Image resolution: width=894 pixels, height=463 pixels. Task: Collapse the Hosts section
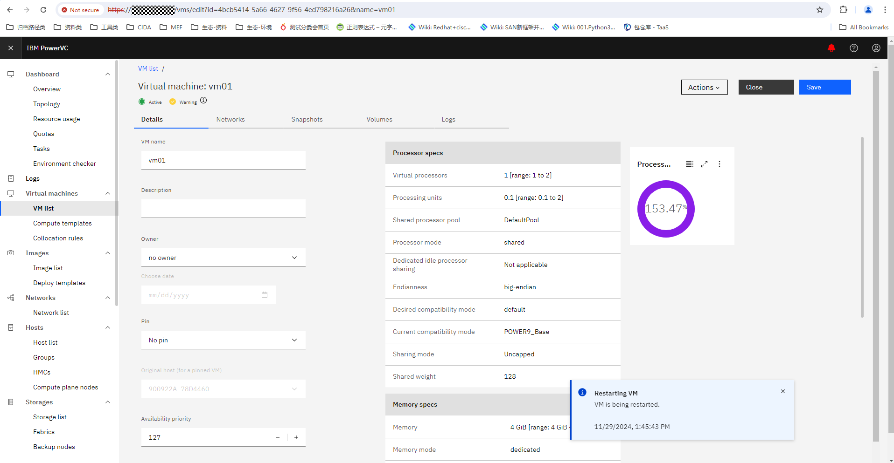tap(108, 327)
